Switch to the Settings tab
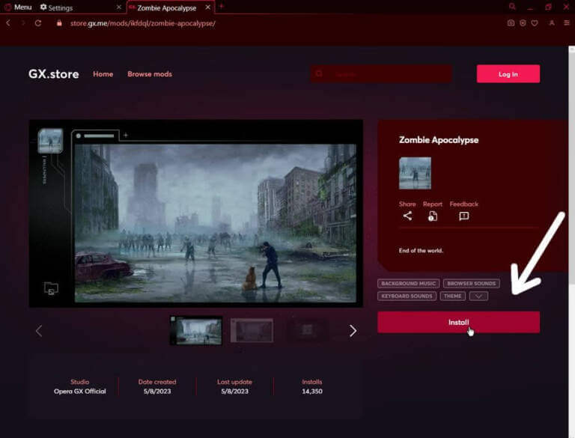This screenshot has width=575, height=438. point(56,7)
